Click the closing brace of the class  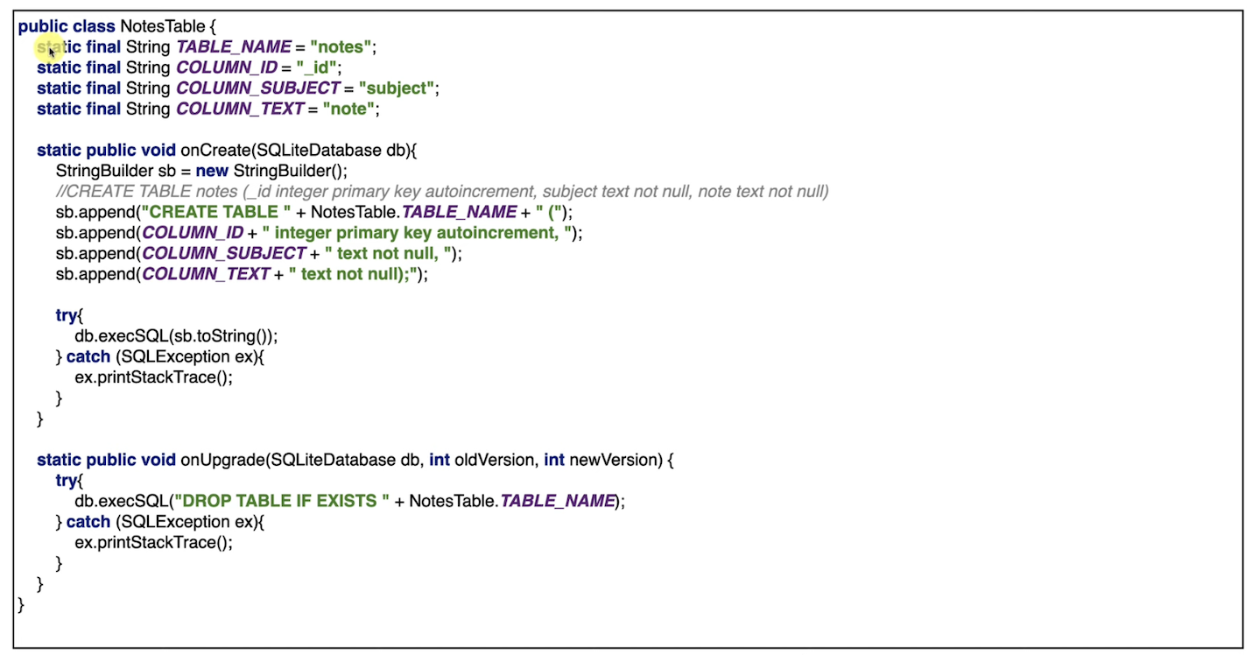click(21, 604)
